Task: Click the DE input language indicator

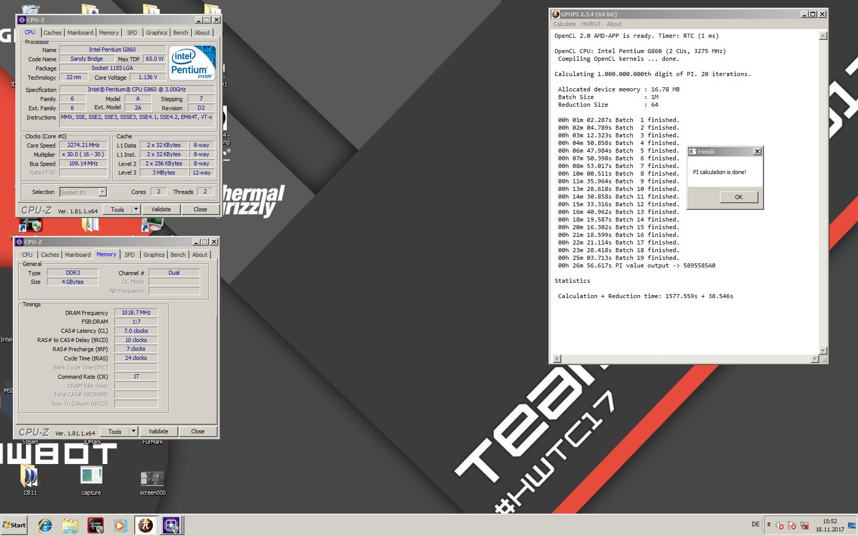Action: [755, 524]
